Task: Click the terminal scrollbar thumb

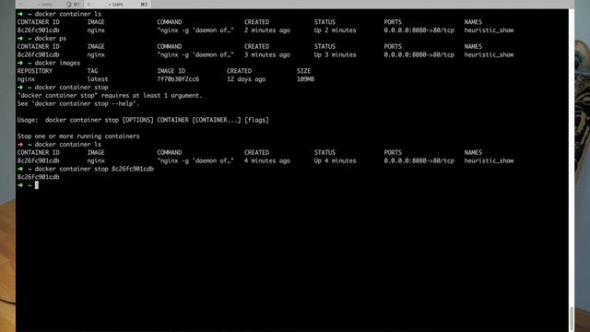Action: coord(572,318)
